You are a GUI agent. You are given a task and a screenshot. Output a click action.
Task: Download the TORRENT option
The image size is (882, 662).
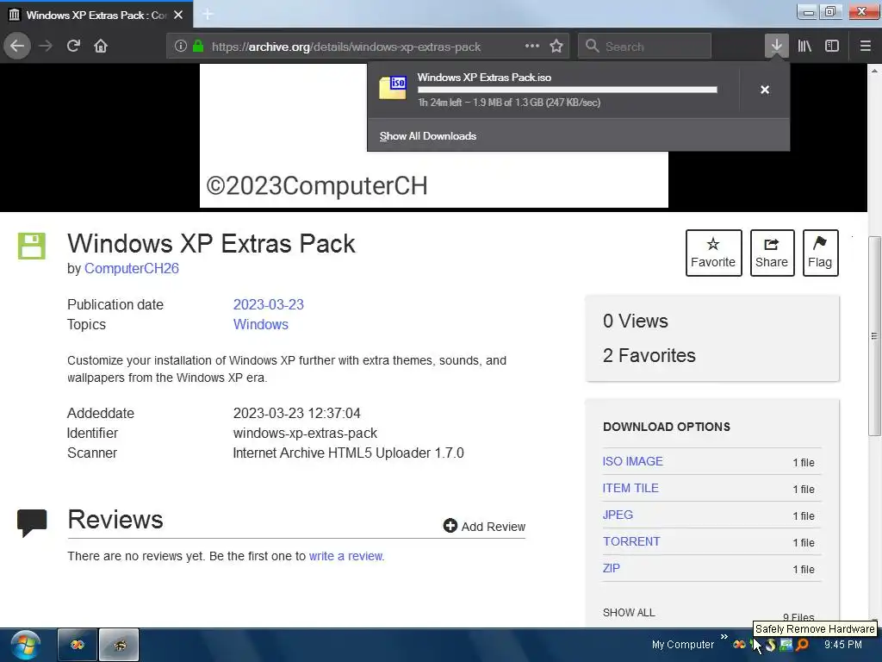click(631, 541)
